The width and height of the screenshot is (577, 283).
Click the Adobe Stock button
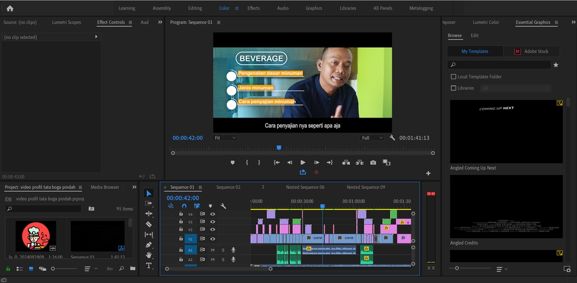click(x=531, y=52)
